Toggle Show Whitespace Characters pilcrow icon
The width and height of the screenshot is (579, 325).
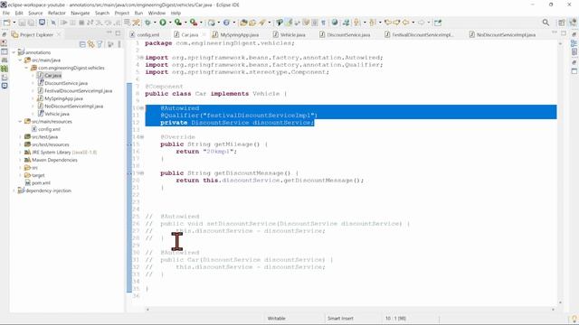pos(323,23)
